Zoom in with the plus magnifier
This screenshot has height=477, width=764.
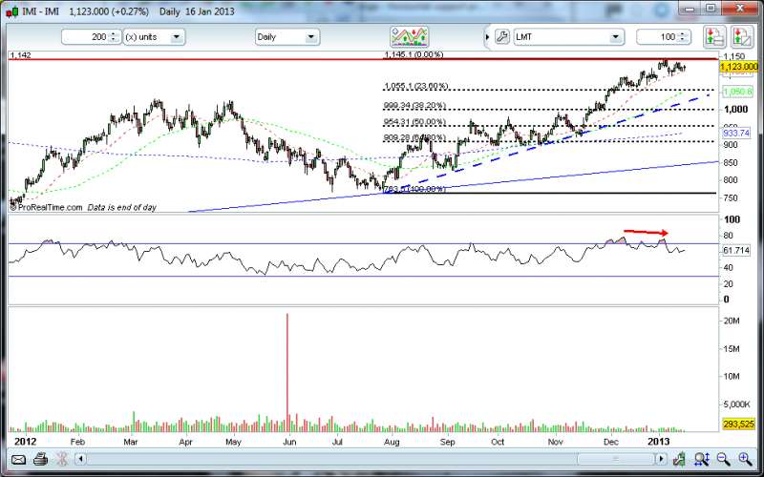(746, 460)
